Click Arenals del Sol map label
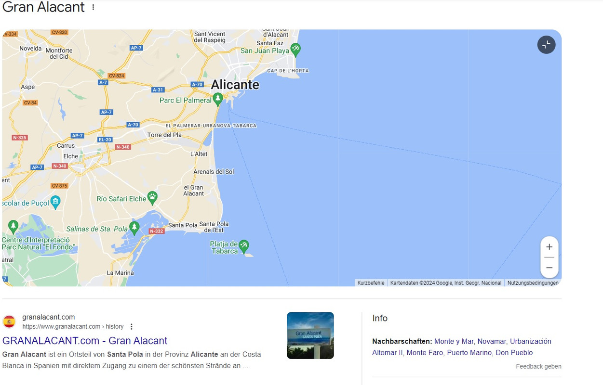Viewport: 603px width, 385px height. [214, 172]
